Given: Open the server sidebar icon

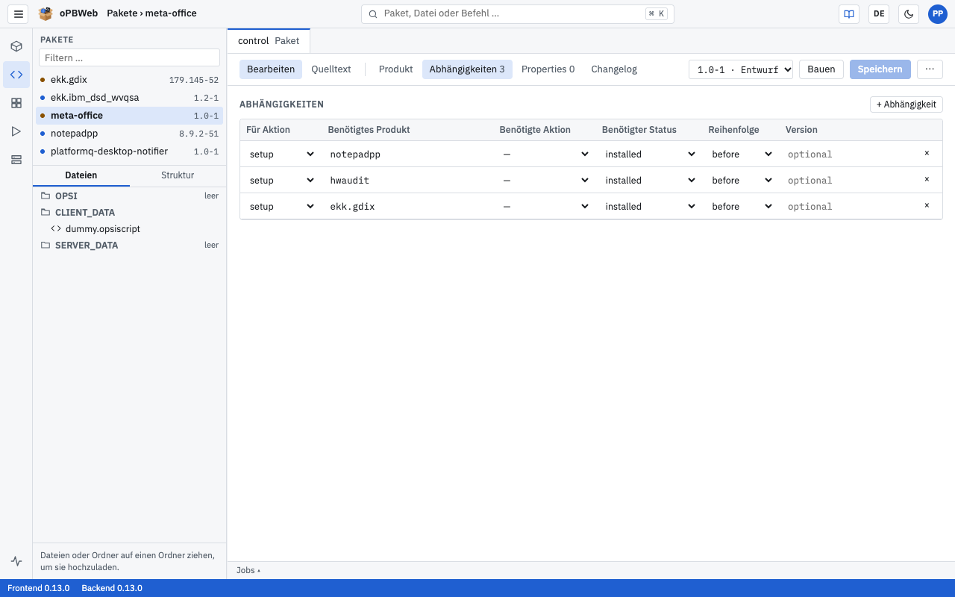Looking at the screenshot, I should (16, 160).
